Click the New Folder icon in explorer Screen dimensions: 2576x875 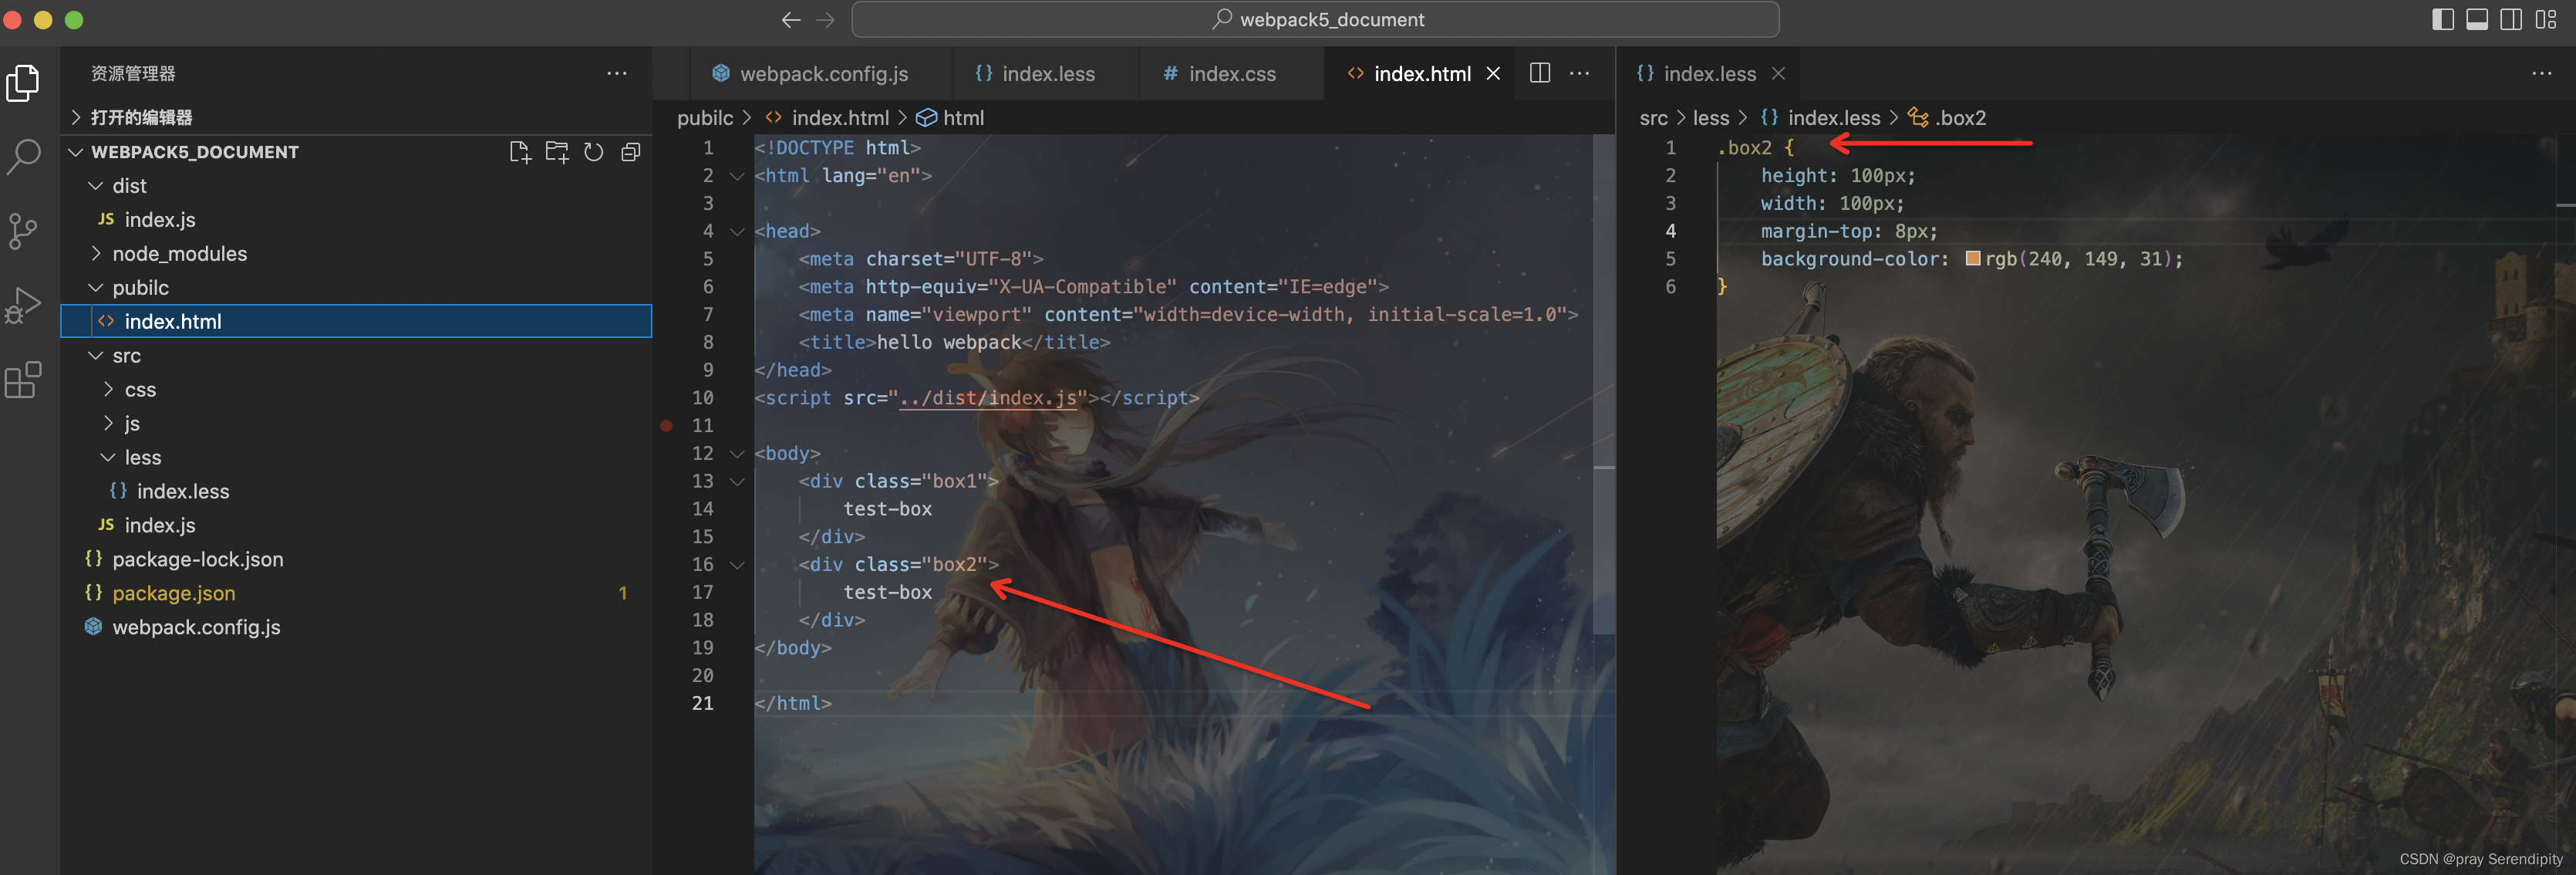pos(557,152)
